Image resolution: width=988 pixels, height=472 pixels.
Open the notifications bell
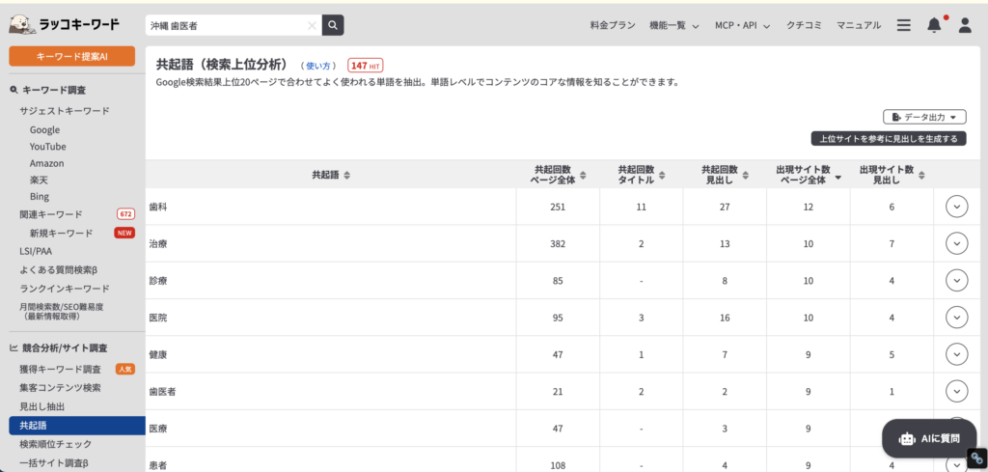pos(934,25)
